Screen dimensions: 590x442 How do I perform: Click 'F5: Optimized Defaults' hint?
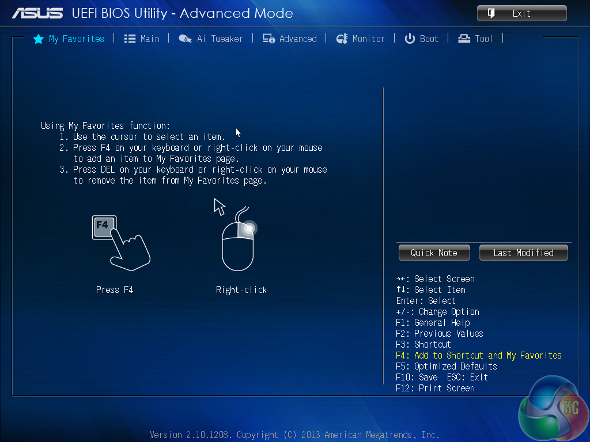447,367
